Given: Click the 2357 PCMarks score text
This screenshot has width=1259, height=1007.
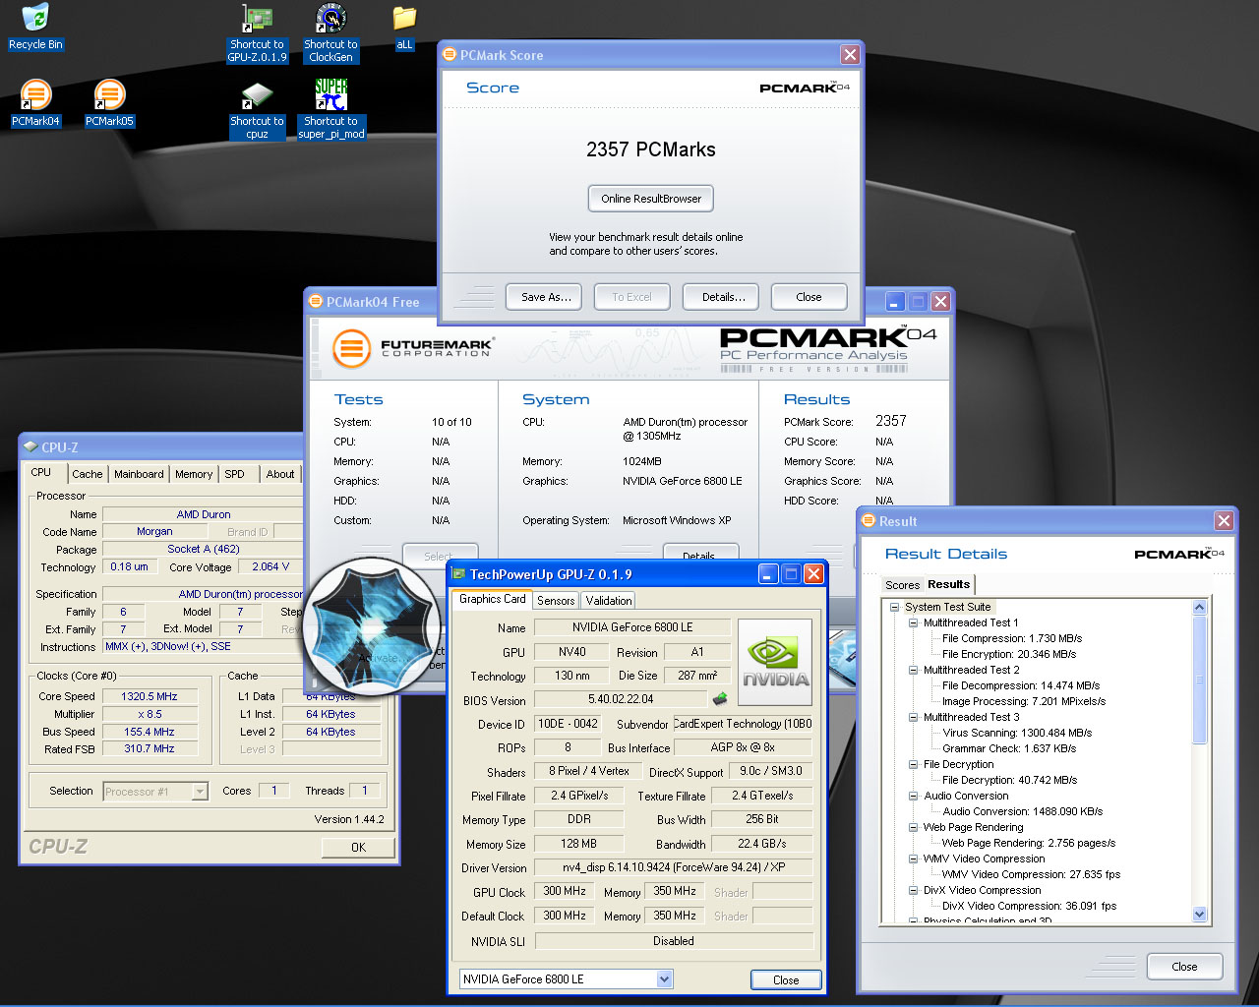Looking at the screenshot, I should click(651, 149).
